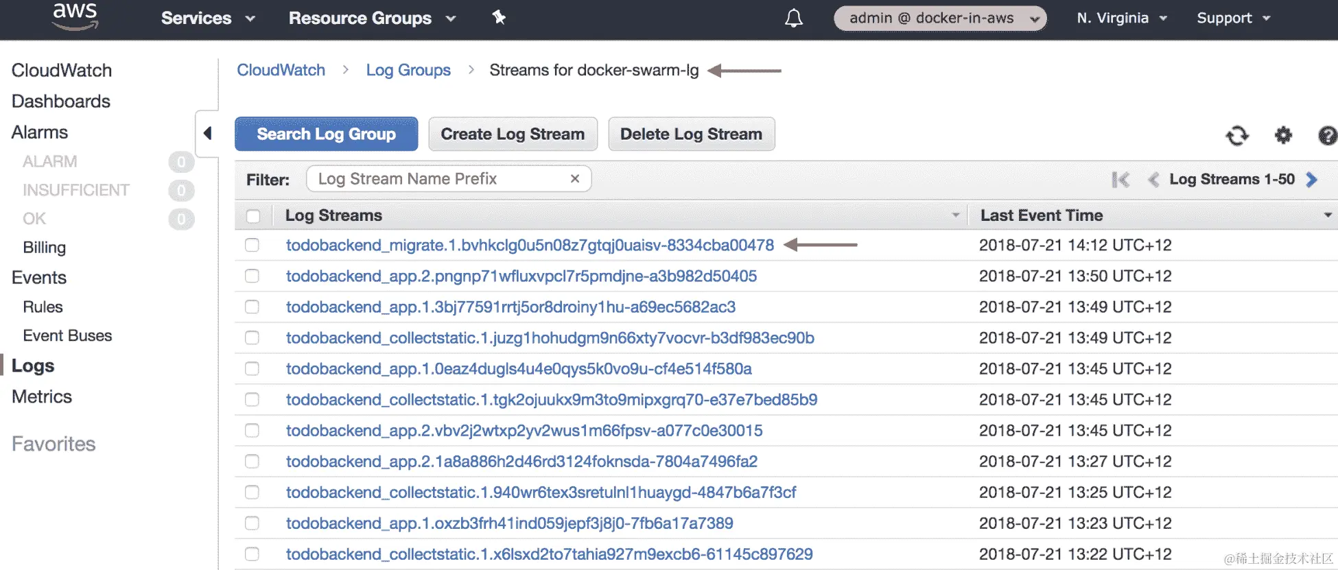Open the N. Virginia region selector
The width and height of the screenshot is (1338, 570).
1121,19
